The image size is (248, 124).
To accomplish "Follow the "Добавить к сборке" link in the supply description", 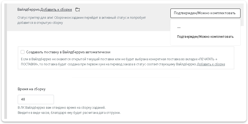I will pos(211,64).
